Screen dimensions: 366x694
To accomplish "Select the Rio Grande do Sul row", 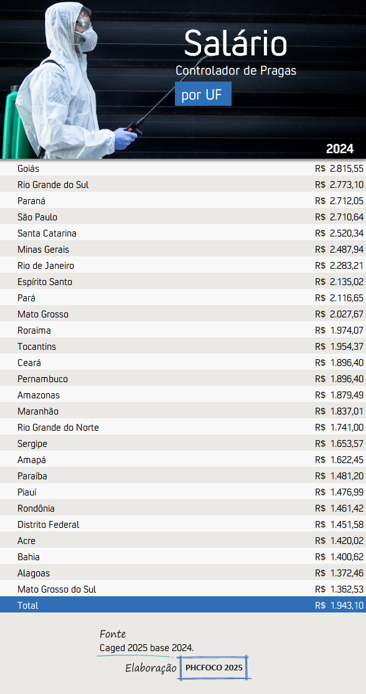I will pyautogui.click(x=183, y=185).
